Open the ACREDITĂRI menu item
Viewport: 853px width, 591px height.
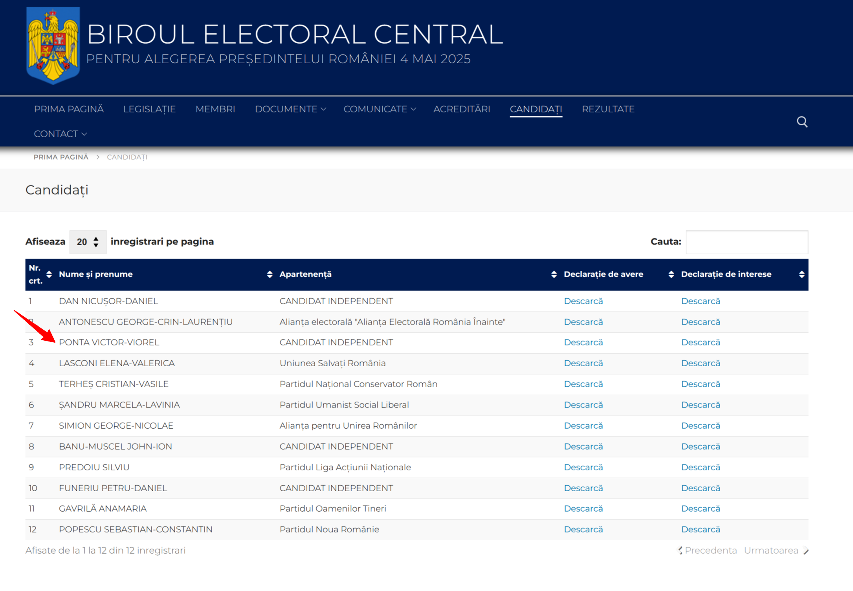click(462, 109)
